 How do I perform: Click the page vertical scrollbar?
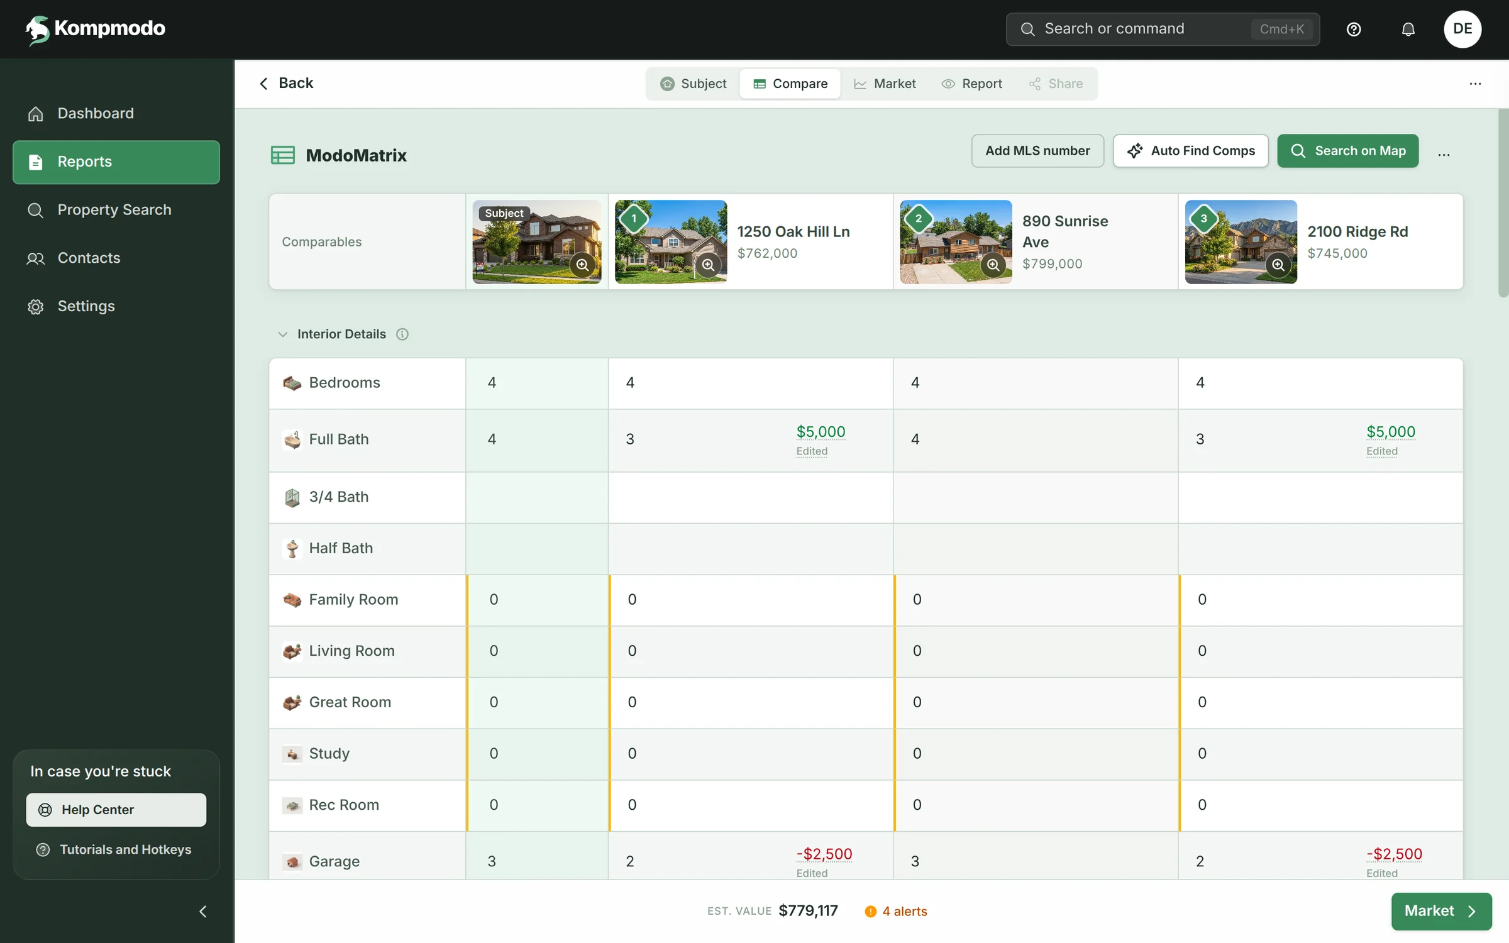1503,202
